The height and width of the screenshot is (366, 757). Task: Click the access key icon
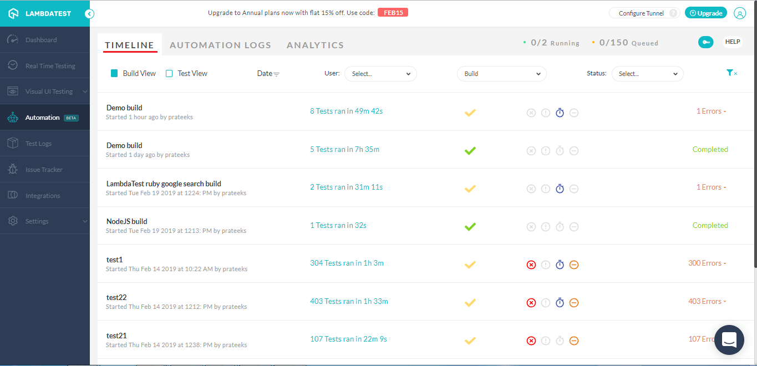point(705,42)
